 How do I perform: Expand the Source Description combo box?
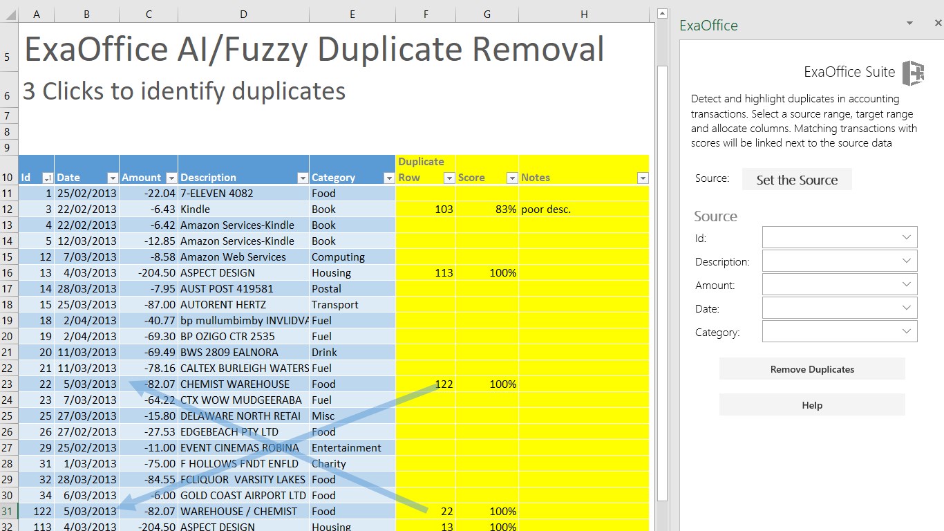(907, 261)
